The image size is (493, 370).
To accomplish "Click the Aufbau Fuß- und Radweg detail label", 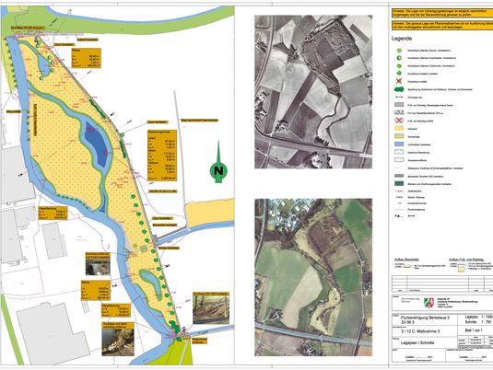I will [466, 260].
